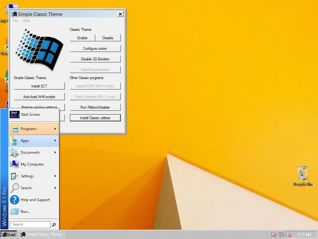Click Install Classic utilities button
The height and width of the screenshot is (239, 318).
[x=95, y=118]
